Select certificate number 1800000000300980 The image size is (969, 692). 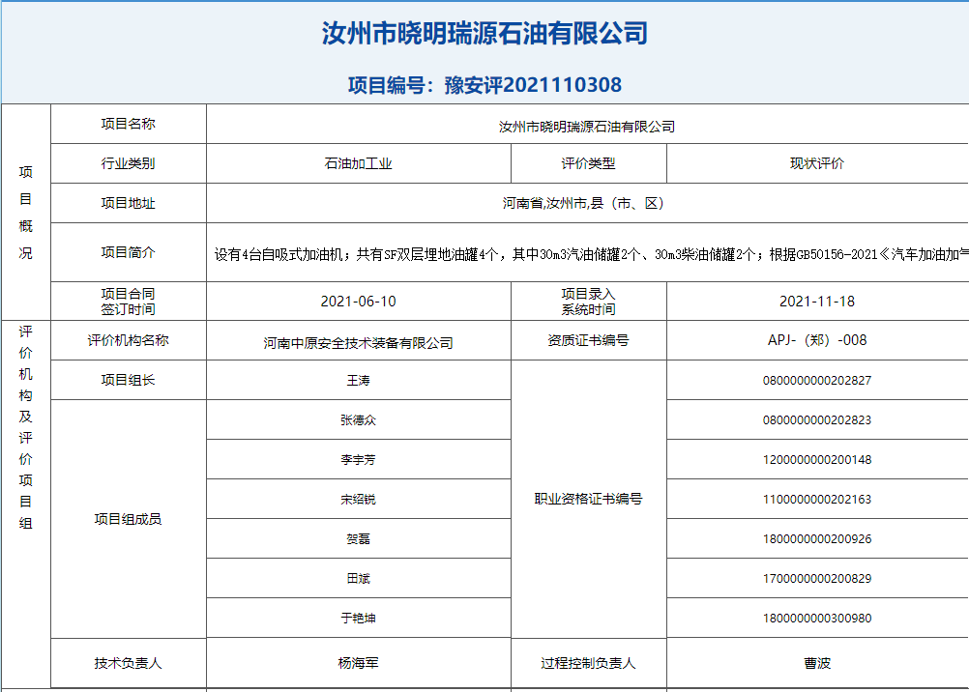click(817, 618)
